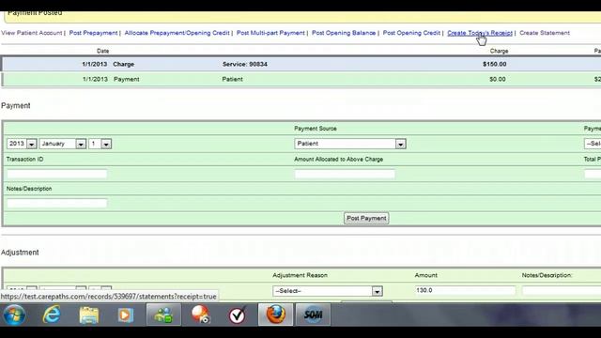The image size is (601, 338).
Task: Expand the payment day dropdown
Action: click(x=100, y=144)
